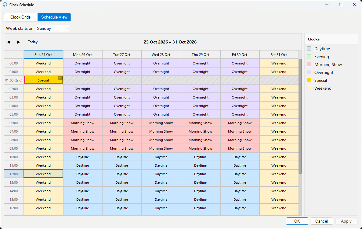Select Friday 05:00 Overnight cell
362x229 pixels.
point(240,114)
